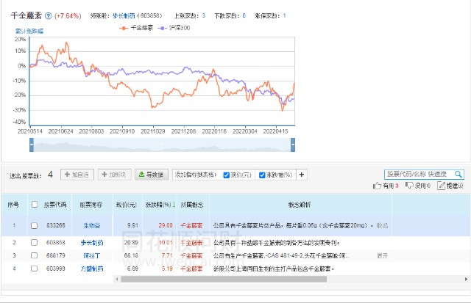Click the horizontal scrollbar left arrow
This screenshot has height=303, width=471.
point(117,279)
